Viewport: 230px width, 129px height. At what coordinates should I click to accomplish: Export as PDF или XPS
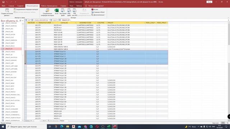coord(74,13)
